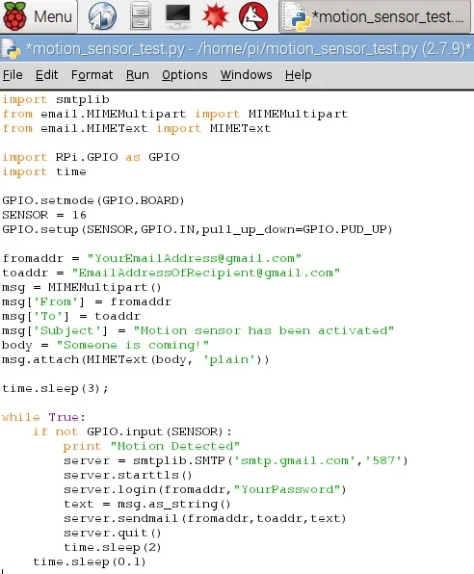Open the Run menu
Viewport: 474px width, 574px height.
tap(138, 75)
